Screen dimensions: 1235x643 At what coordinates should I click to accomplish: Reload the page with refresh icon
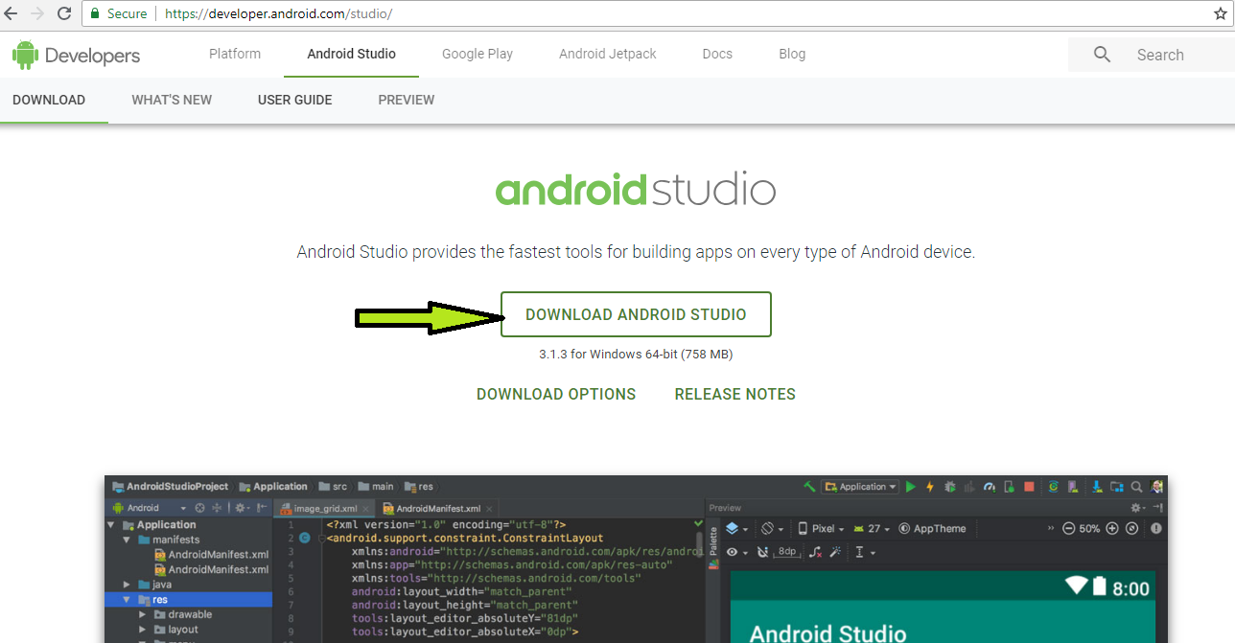[64, 13]
